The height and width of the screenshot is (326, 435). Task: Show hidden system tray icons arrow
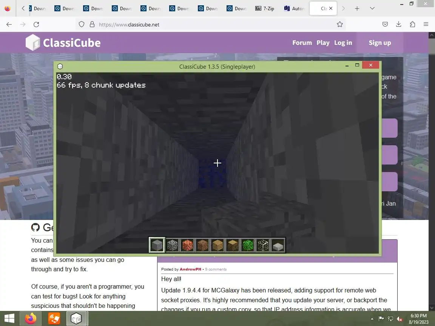pos(372,319)
